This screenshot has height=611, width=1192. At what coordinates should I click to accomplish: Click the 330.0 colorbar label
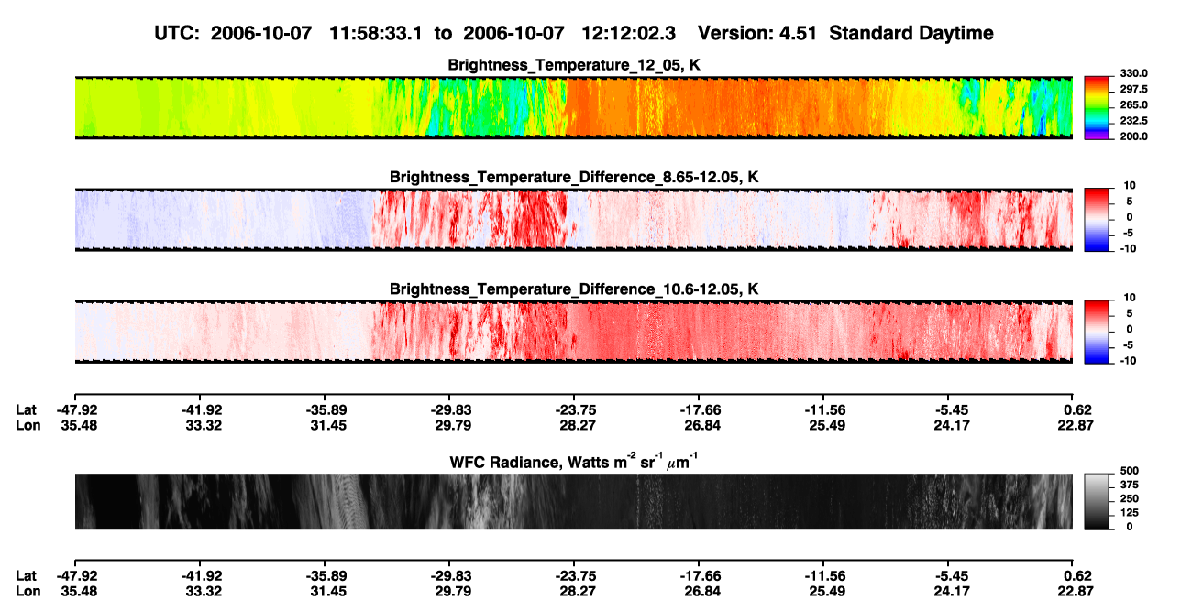click(x=1133, y=73)
